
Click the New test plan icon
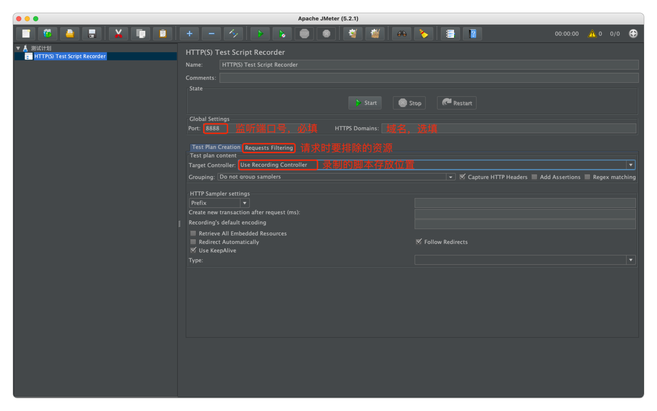(x=26, y=34)
